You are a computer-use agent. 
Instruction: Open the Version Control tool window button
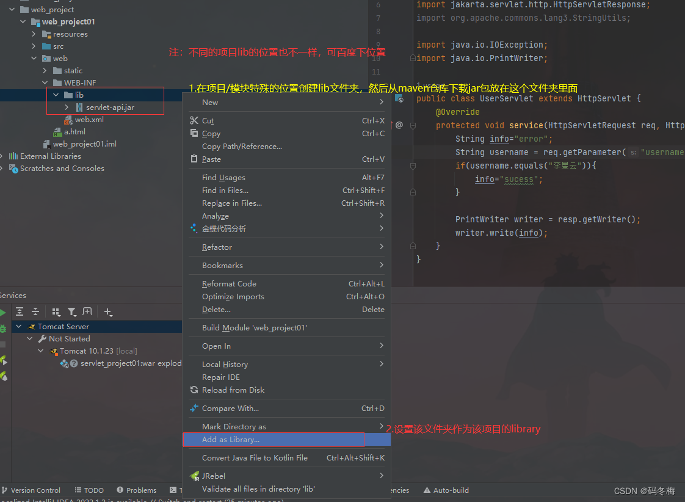click(31, 490)
